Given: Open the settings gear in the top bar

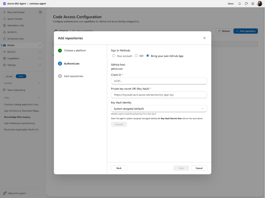Looking at the screenshot, I should [253, 3].
